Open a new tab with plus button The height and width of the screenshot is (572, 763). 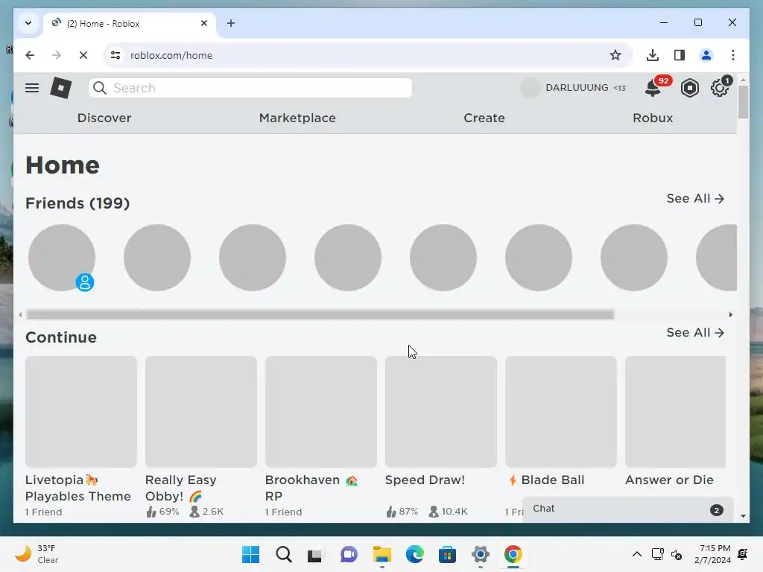pos(231,23)
